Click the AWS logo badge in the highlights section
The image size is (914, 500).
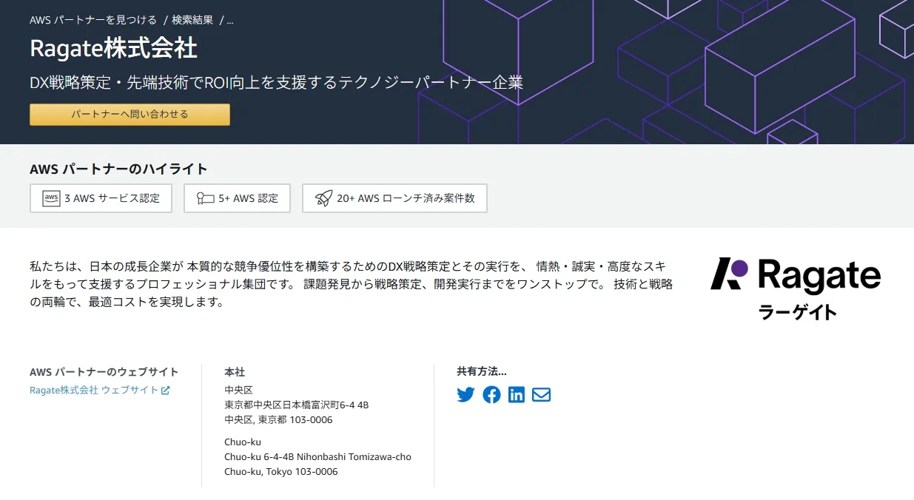tap(50, 197)
